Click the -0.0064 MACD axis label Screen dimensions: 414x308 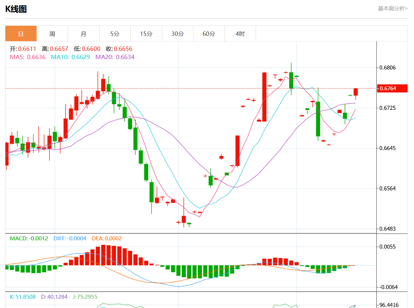point(387,287)
